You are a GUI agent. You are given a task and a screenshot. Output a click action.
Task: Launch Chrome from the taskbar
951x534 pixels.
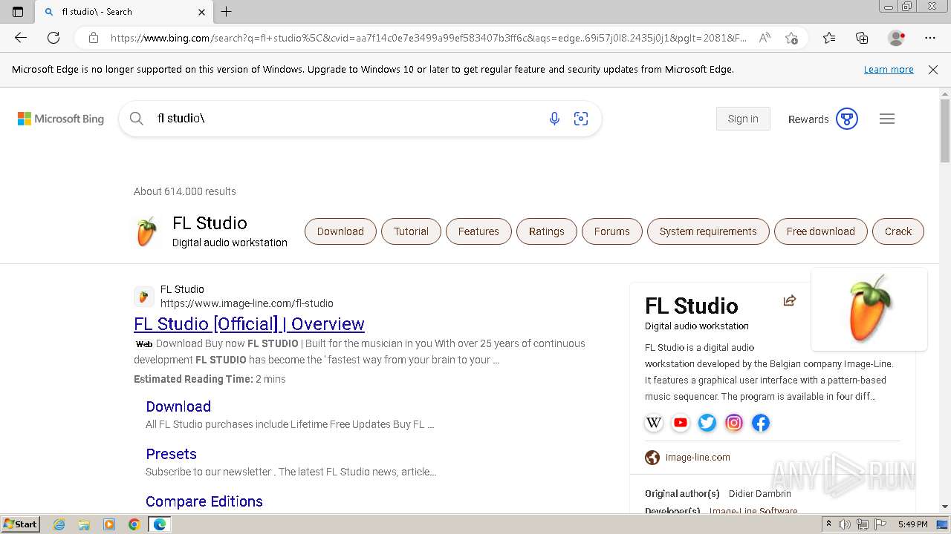pos(134,524)
